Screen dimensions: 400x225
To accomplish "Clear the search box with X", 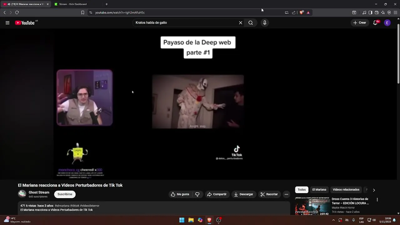I will (241, 23).
